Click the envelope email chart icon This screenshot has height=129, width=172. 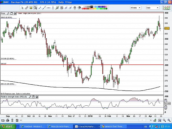(3, 120)
